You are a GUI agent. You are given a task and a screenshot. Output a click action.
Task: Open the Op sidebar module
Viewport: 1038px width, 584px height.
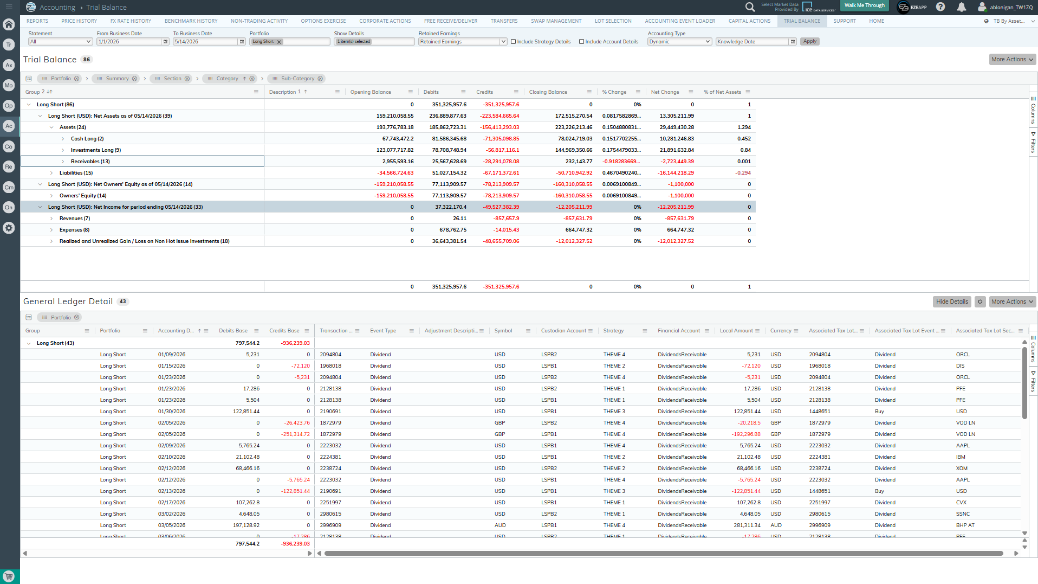[9, 106]
